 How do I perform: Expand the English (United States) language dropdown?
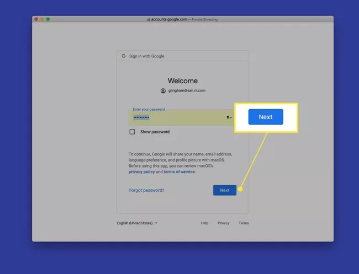point(137,223)
